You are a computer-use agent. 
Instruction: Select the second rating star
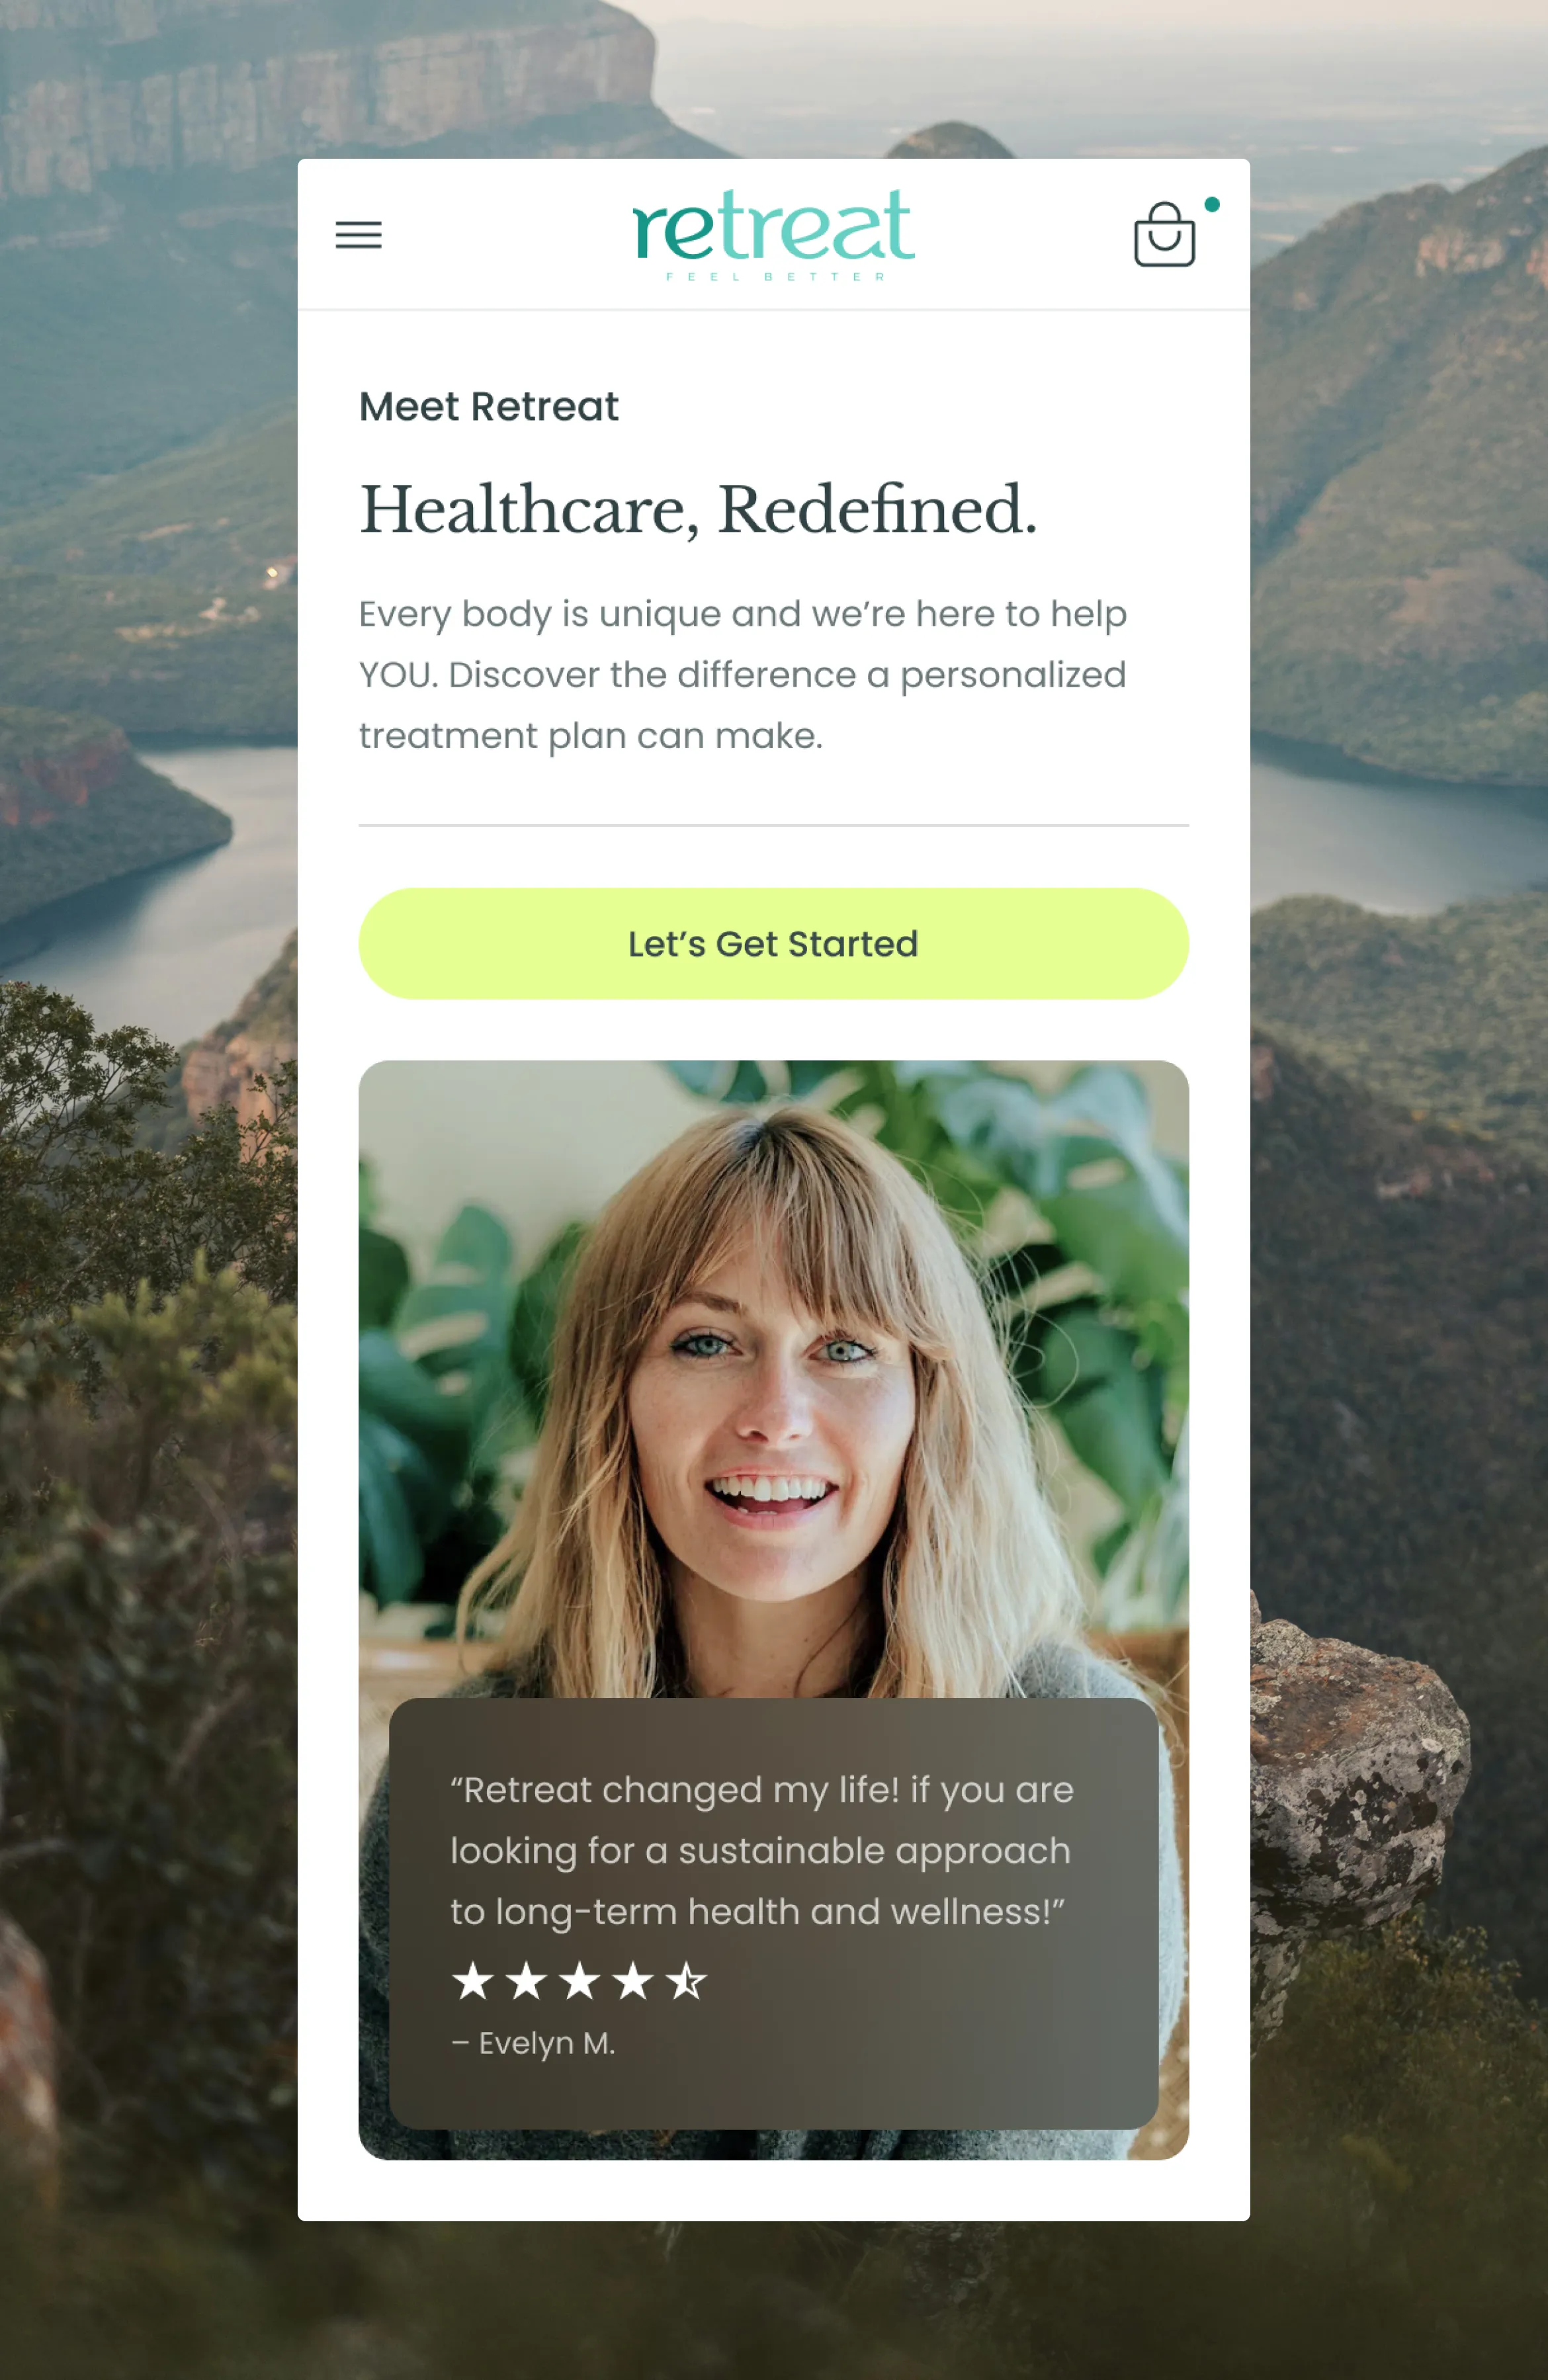(x=526, y=1980)
